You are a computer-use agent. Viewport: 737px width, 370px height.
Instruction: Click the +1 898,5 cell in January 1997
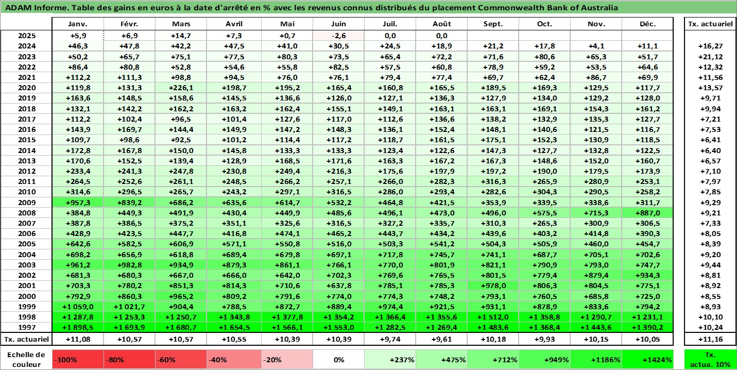(x=78, y=327)
